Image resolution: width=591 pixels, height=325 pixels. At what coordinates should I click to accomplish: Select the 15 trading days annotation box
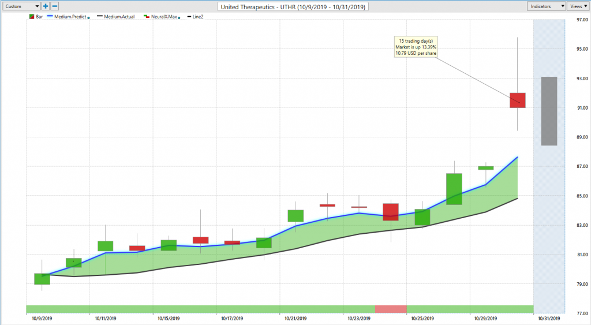tap(416, 47)
